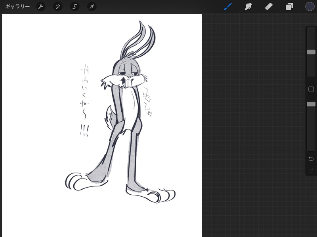This screenshot has width=317, height=237.
Task: Activate the Transform arrow tool
Action: [x=92, y=7]
